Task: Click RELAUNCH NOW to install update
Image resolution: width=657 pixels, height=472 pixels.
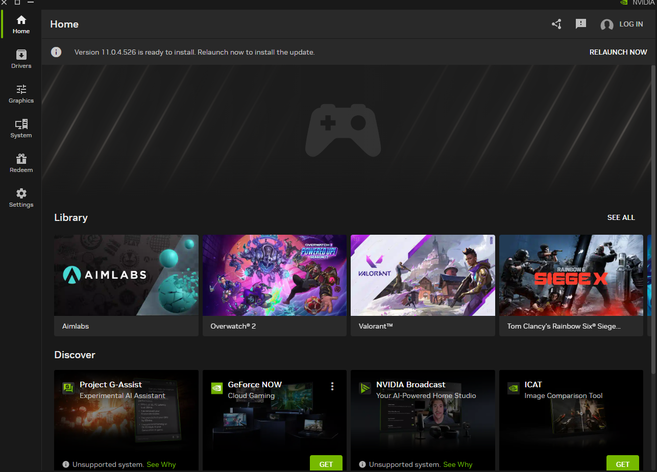Action: pos(618,52)
